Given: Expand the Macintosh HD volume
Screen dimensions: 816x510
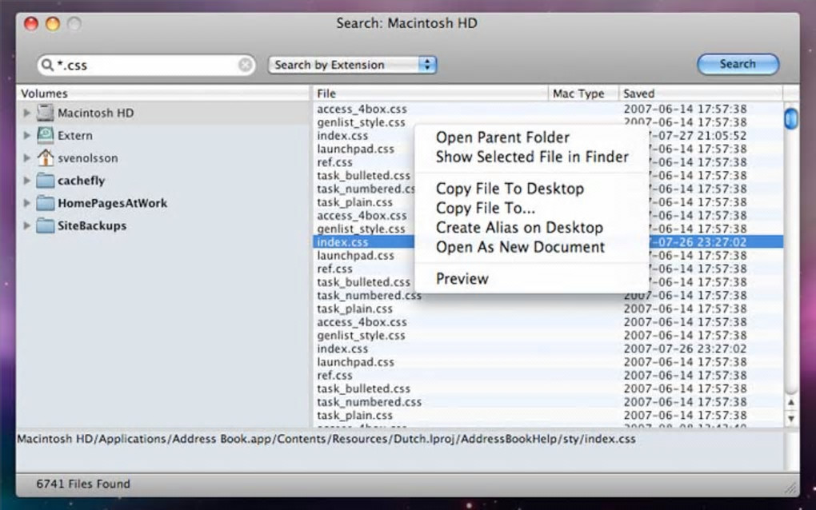Looking at the screenshot, I should 26,113.
